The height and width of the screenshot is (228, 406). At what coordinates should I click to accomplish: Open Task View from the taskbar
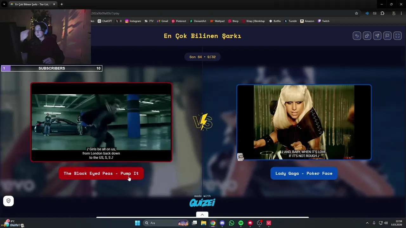tap(194, 223)
